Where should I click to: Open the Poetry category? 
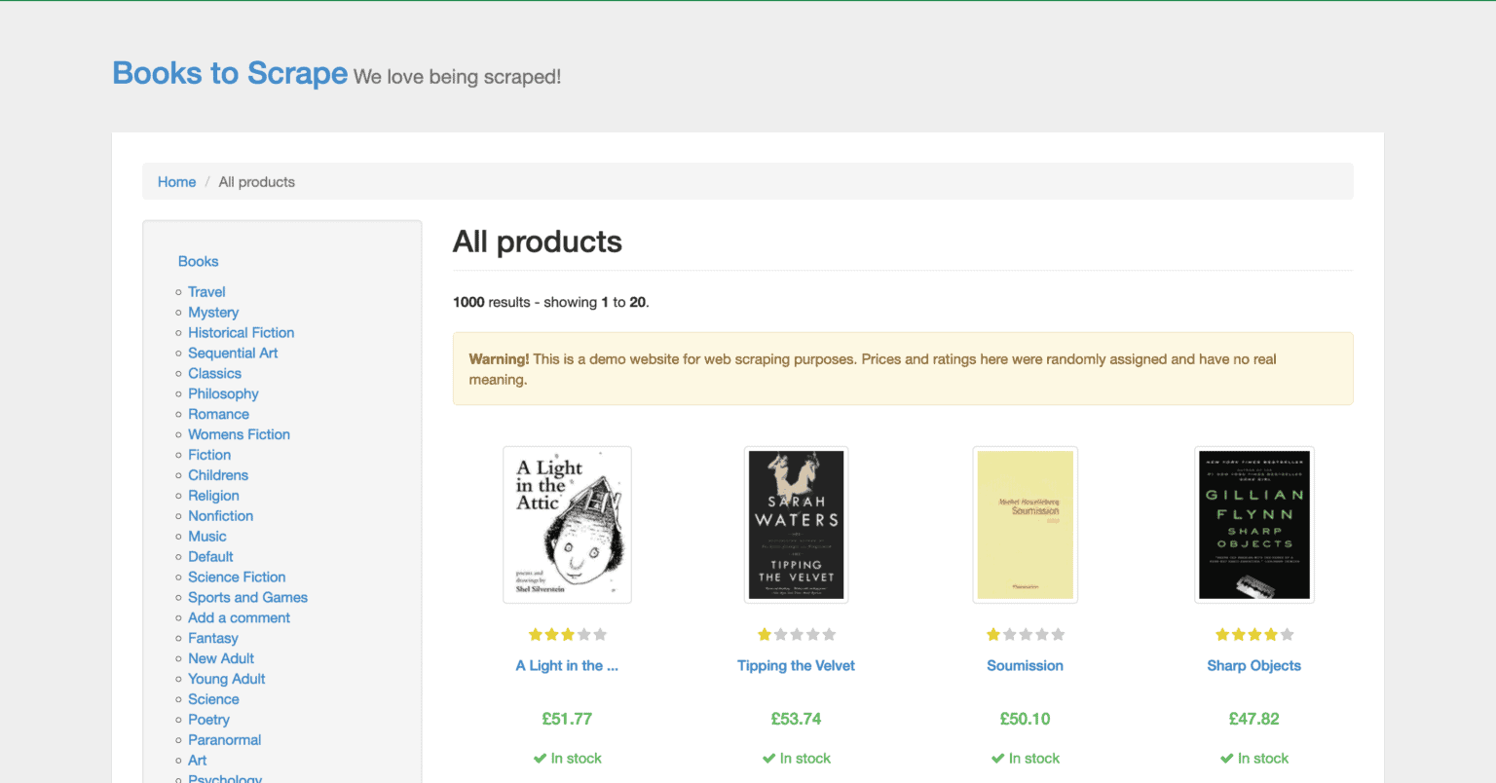click(208, 719)
